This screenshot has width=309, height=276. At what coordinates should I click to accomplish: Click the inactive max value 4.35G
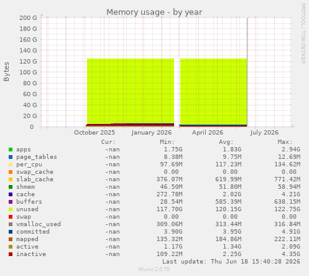tap(291, 254)
